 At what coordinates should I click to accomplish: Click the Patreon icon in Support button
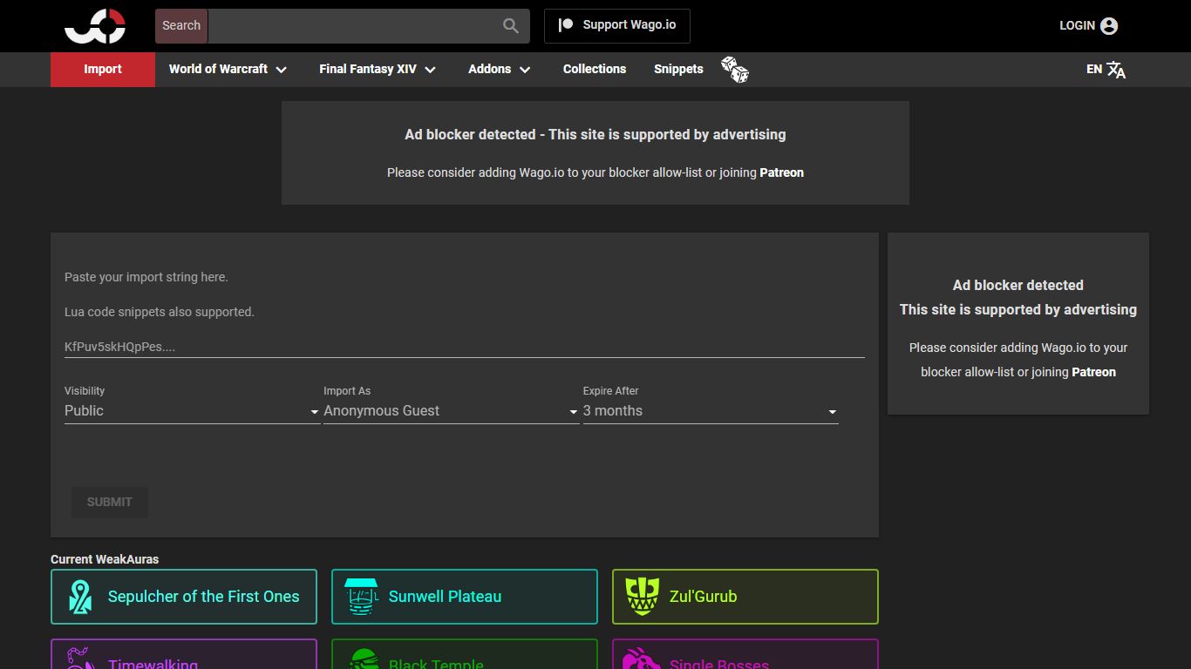click(566, 25)
